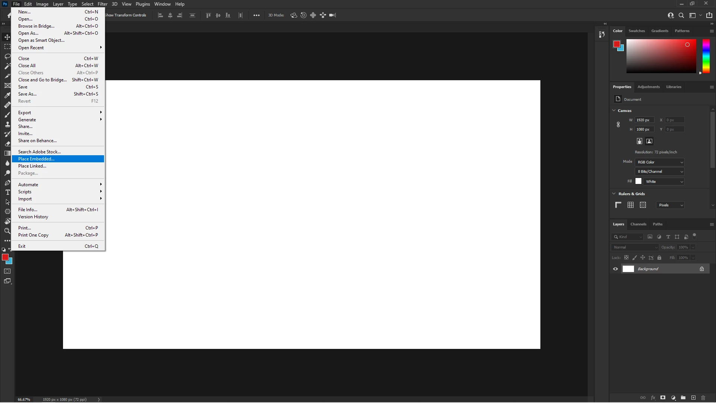Toggle the canvas width-height link icon
The image size is (716, 403).
[x=618, y=125]
